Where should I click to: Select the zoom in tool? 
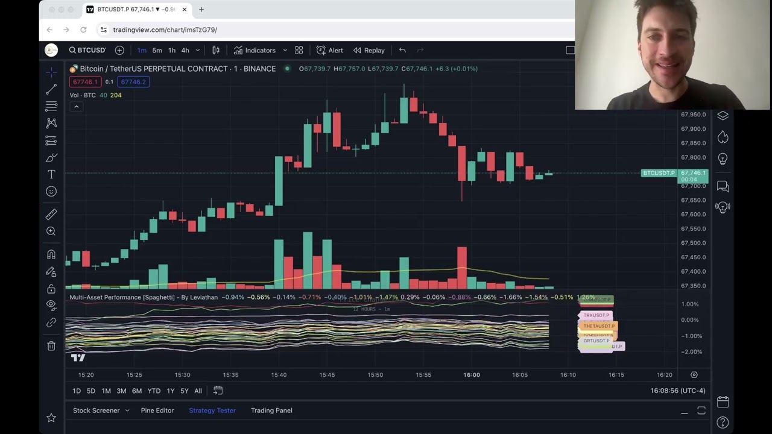[51, 231]
